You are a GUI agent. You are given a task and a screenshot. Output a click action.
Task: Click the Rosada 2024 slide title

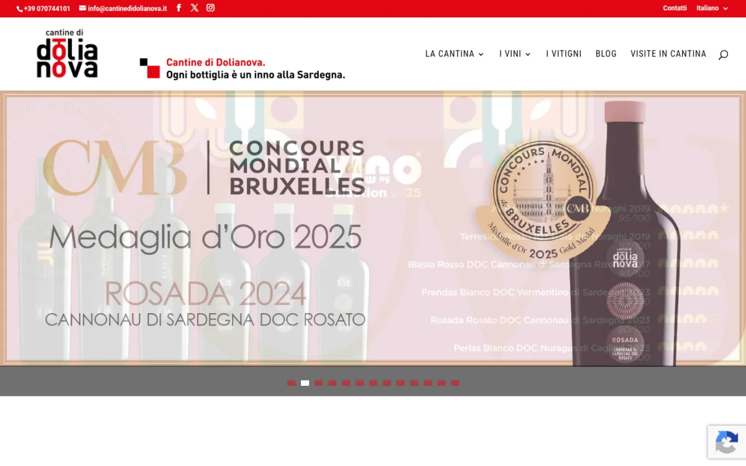pos(205,293)
